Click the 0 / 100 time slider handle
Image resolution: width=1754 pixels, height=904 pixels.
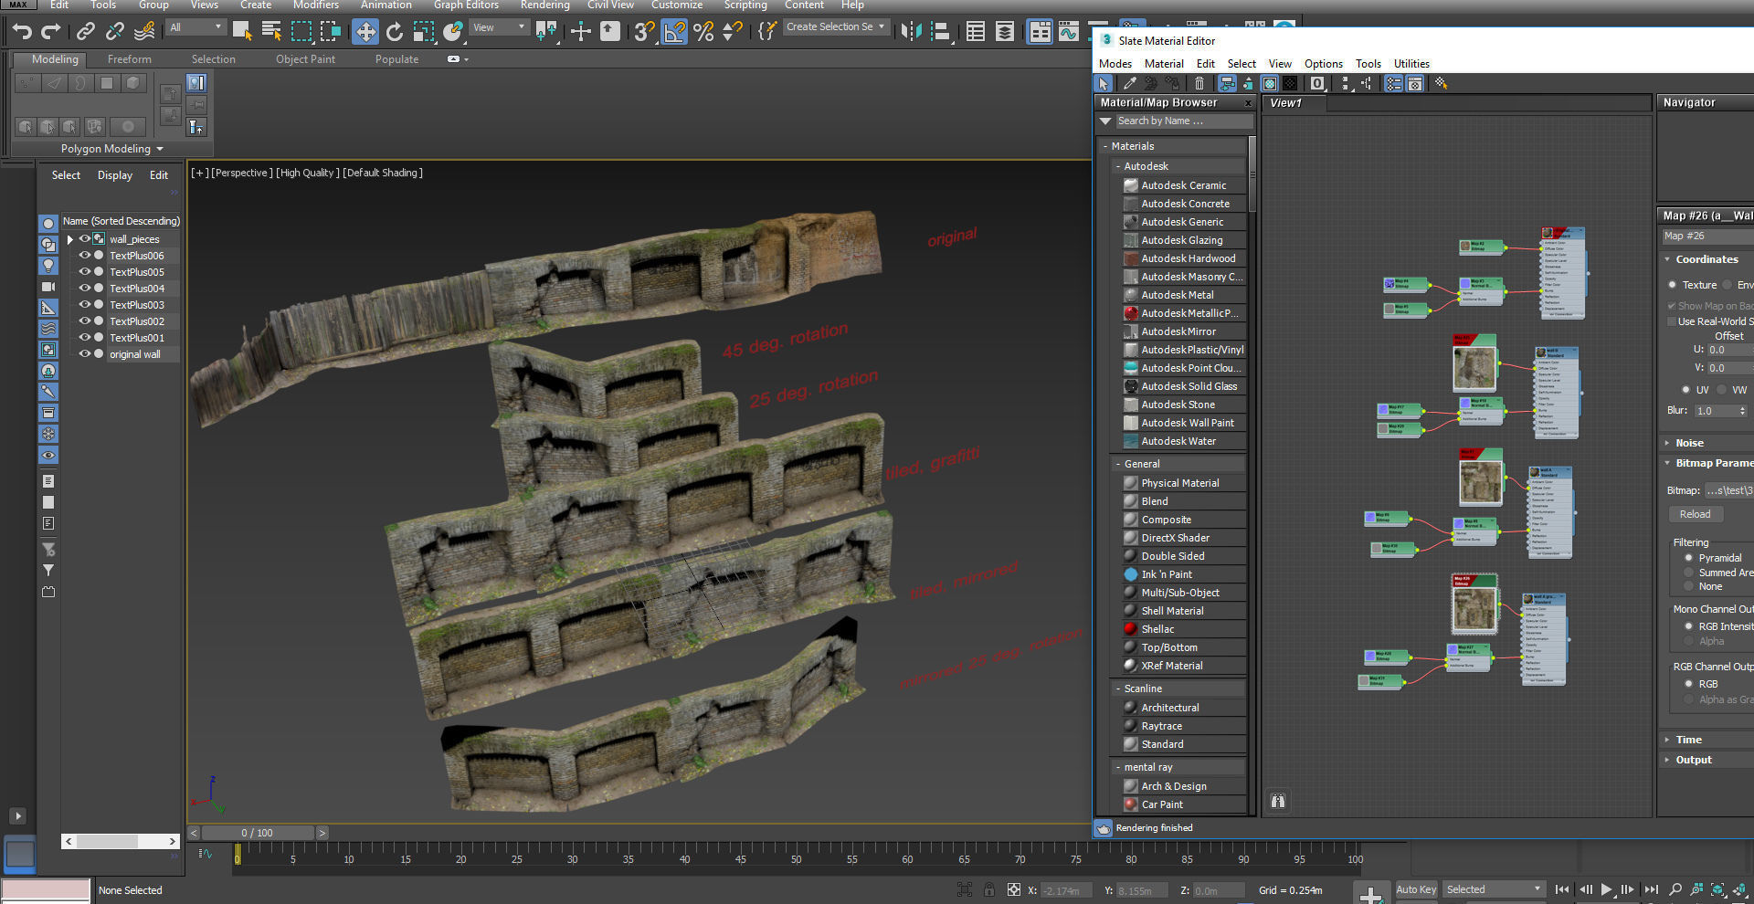pyautogui.click(x=258, y=833)
